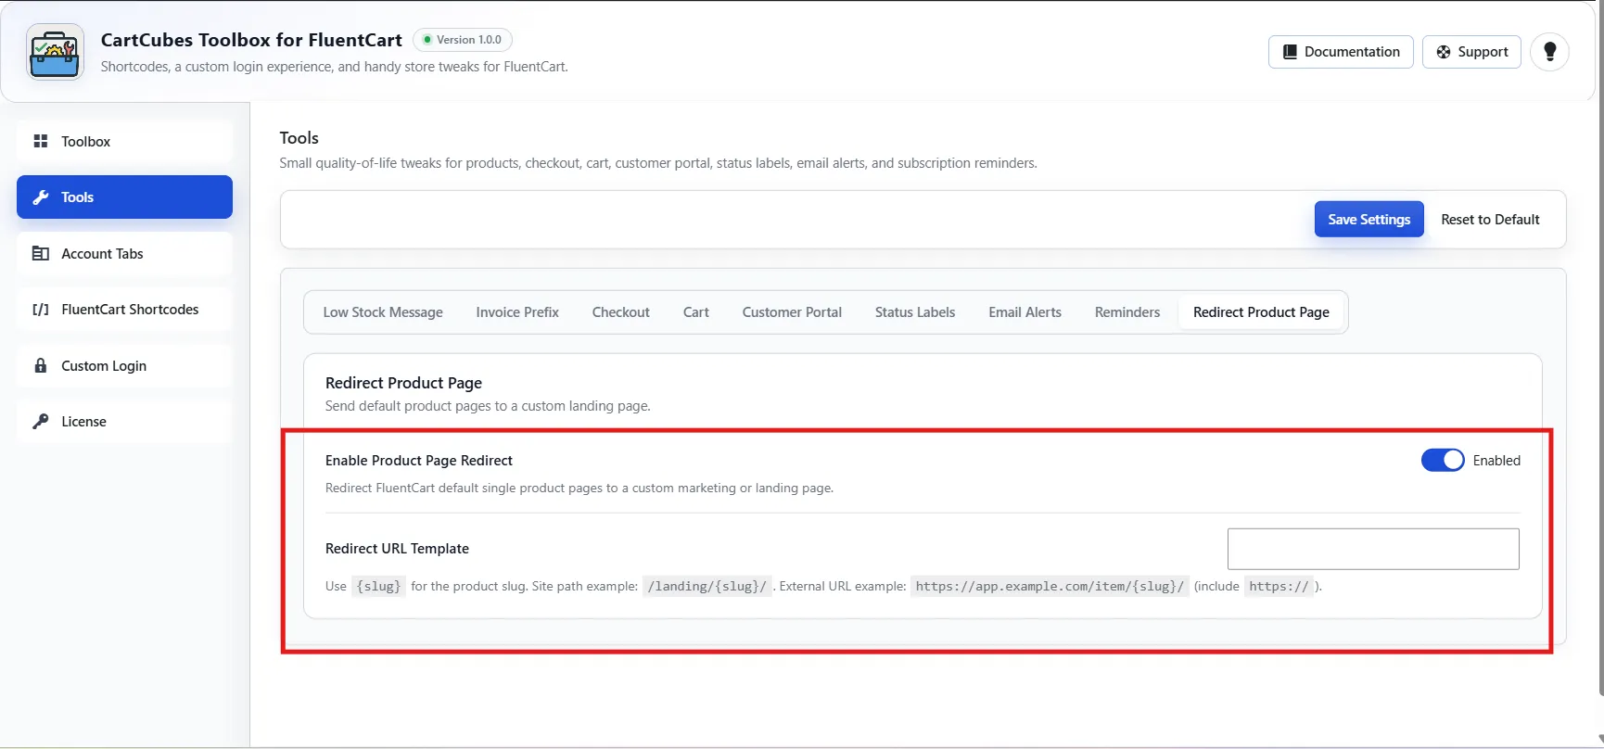1604x749 pixels.
Task: Open the Toolbox sidebar item
Action: pyautogui.click(x=124, y=141)
